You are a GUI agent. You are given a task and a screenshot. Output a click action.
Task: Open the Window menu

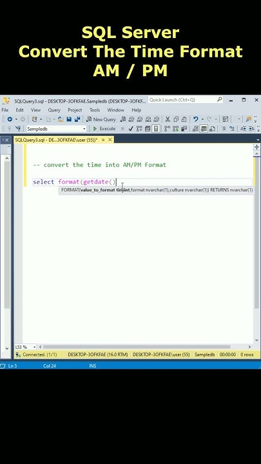coord(115,110)
